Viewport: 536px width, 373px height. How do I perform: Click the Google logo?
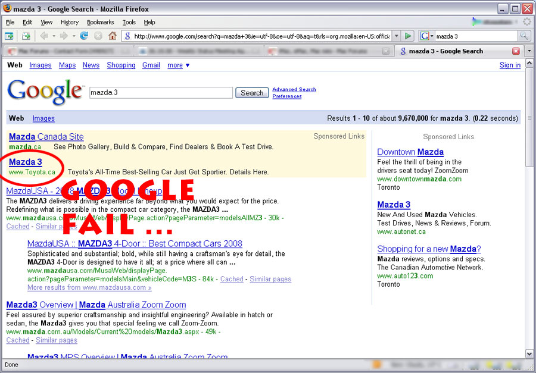click(x=45, y=92)
